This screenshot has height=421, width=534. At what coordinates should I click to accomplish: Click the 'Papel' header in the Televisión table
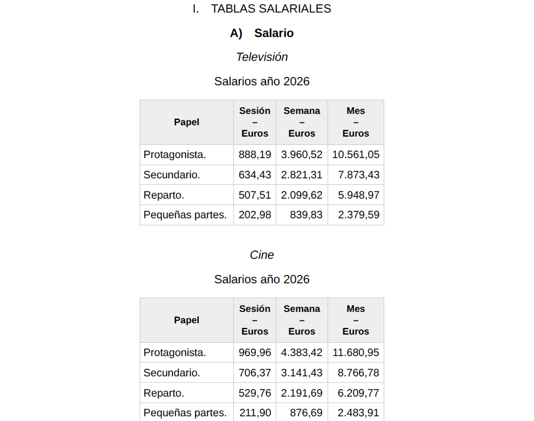tap(187, 122)
